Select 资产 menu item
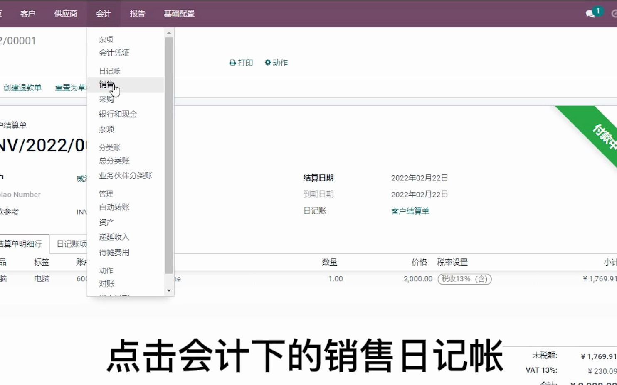This screenshot has width=617, height=385. click(x=106, y=222)
